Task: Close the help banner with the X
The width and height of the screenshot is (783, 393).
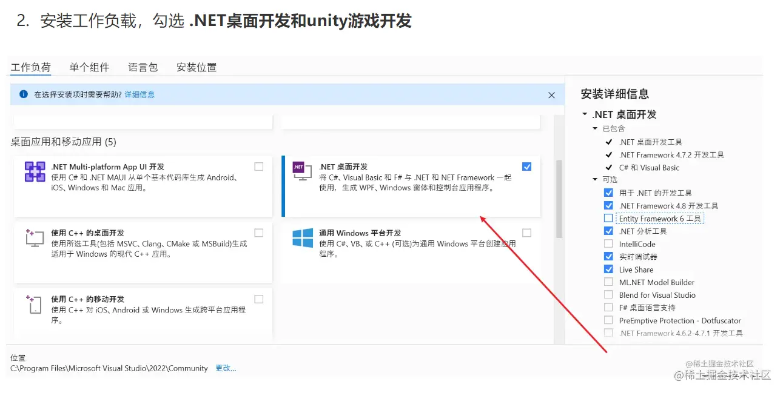Action: pyautogui.click(x=551, y=95)
